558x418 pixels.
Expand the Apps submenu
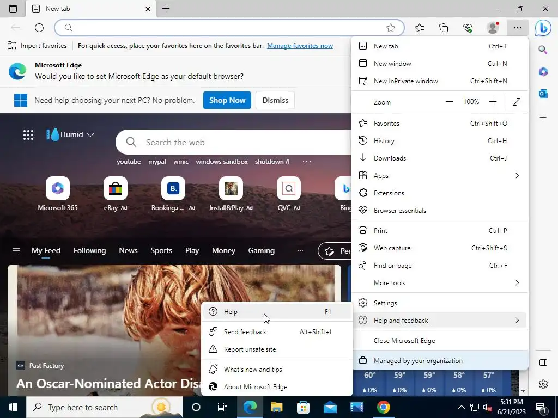[439, 176]
